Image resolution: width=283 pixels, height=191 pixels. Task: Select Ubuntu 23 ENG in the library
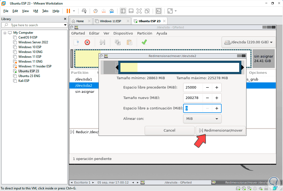pos(29,76)
